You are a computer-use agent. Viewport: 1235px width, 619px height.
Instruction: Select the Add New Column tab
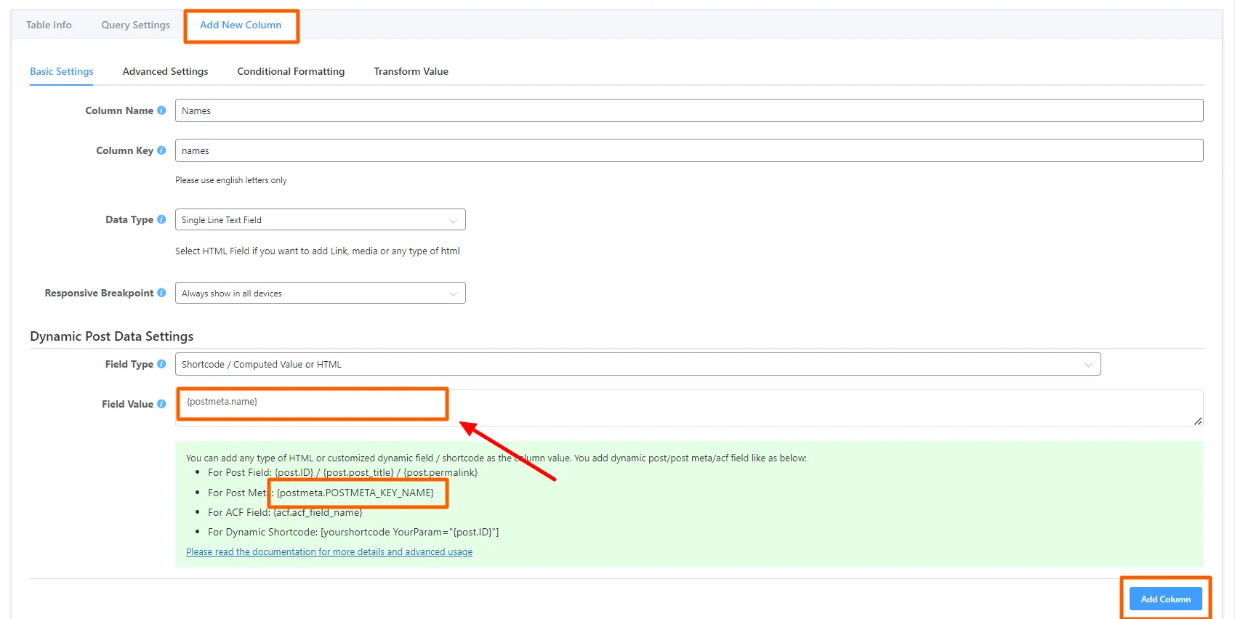[241, 25]
